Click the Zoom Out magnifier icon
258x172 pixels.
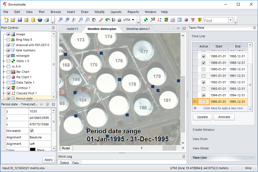coord(87,20)
